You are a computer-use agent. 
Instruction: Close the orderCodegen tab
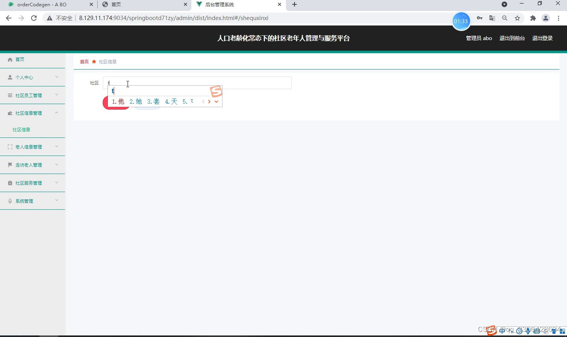click(x=91, y=5)
